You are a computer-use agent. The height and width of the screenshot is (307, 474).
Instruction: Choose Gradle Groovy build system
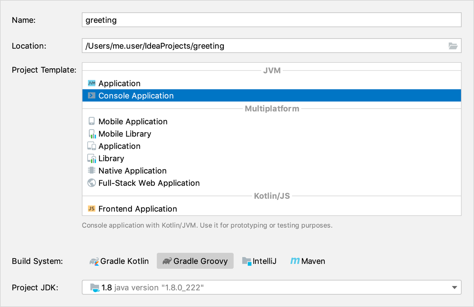pos(195,261)
